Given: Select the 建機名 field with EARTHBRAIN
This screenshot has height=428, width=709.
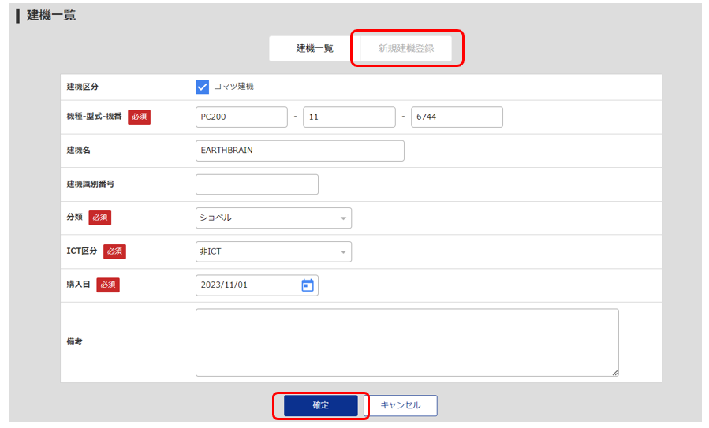Looking at the screenshot, I should tap(300, 151).
